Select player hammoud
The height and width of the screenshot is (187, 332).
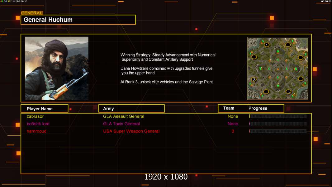(x=36, y=131)
